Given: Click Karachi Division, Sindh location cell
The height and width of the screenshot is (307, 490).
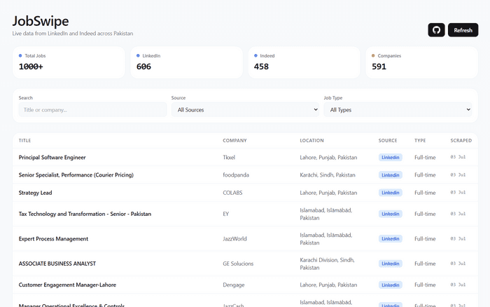Looking at the screenshot, I should click(x=327, y=264).
